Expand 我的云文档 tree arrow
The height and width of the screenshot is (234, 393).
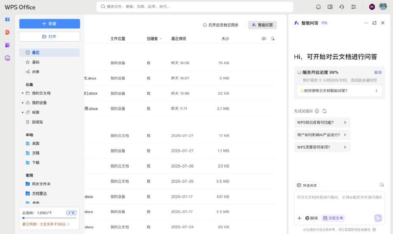[23, 93]
